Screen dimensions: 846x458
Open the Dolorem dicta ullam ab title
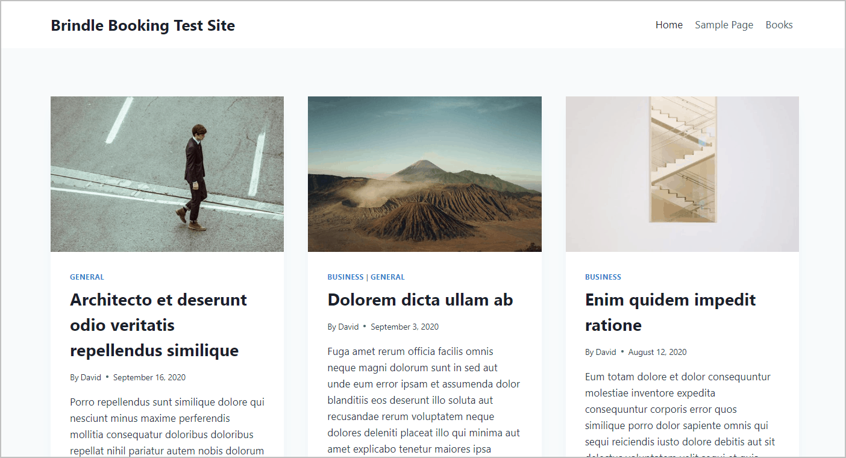pyautogui.click(x=420, y=300)
